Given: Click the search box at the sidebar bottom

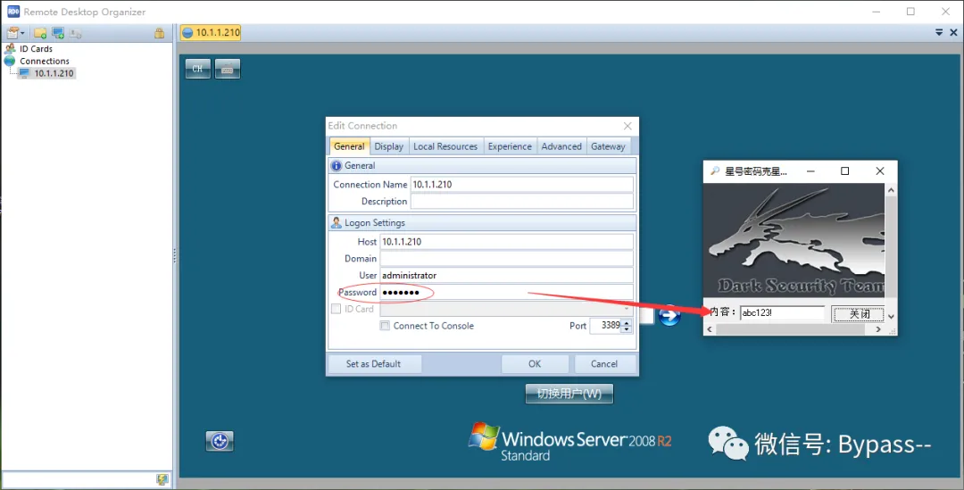Looking at the screenshot, I should [79, 479].
